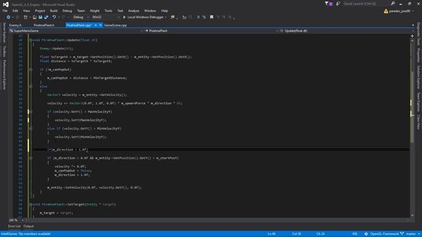422x237 pixels.
Task: Click the send feedback icon
Action: coord(338,4)
